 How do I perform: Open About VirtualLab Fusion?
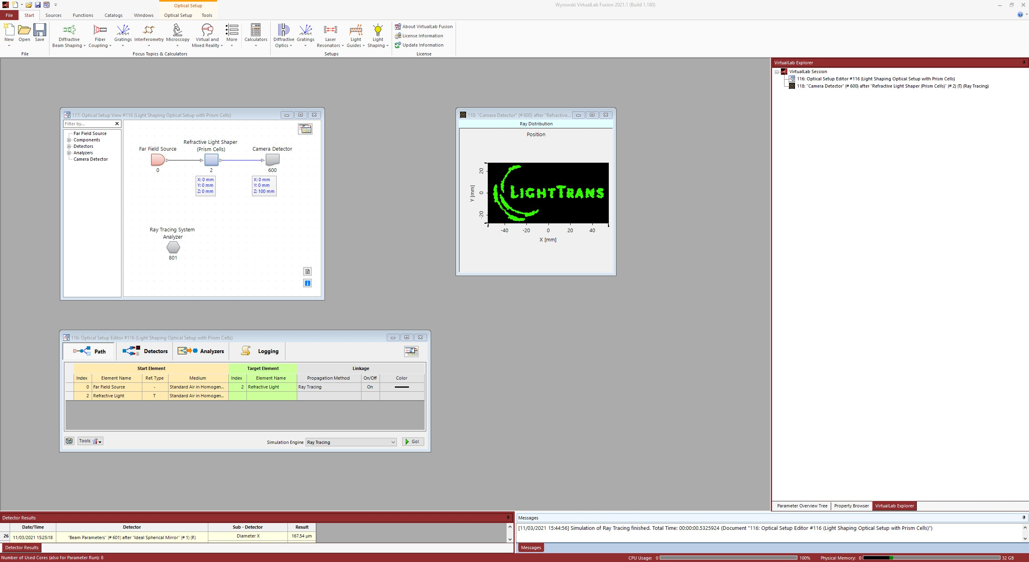[x=423, y=27]
